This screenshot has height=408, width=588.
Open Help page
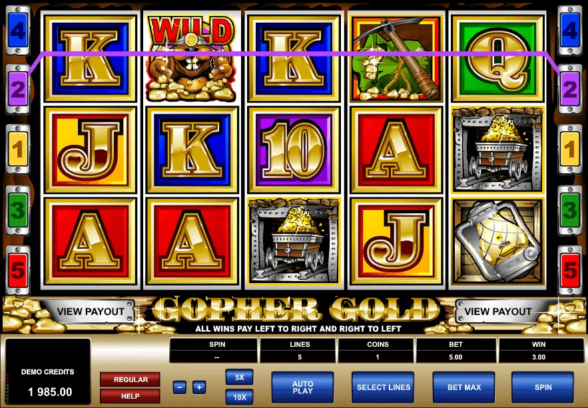coord(130,396)
